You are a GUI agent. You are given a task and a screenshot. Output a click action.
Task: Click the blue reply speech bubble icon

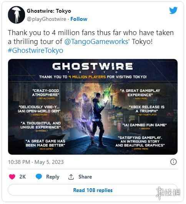click(39, 177)
